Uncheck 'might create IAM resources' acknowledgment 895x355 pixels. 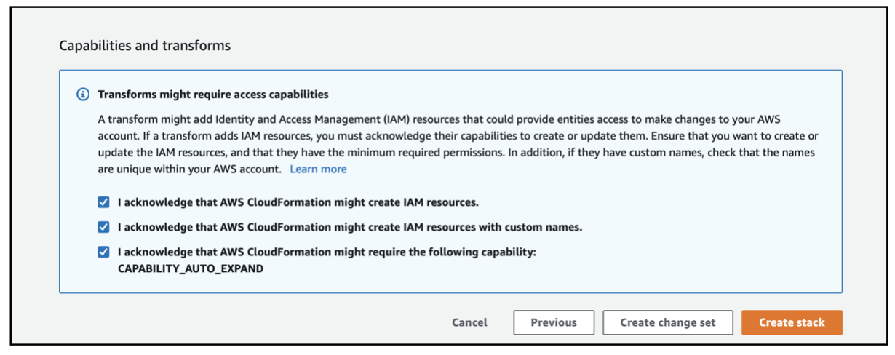click(103, 202)
